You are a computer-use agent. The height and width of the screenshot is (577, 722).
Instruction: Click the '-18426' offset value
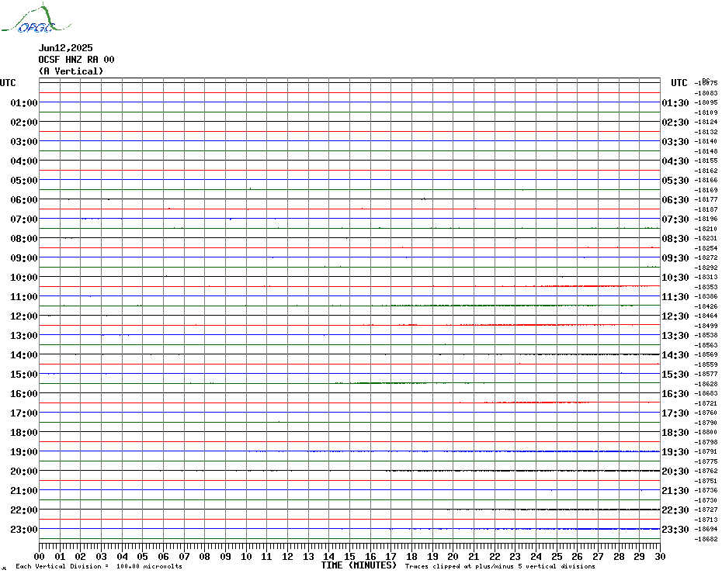(706, 306)
